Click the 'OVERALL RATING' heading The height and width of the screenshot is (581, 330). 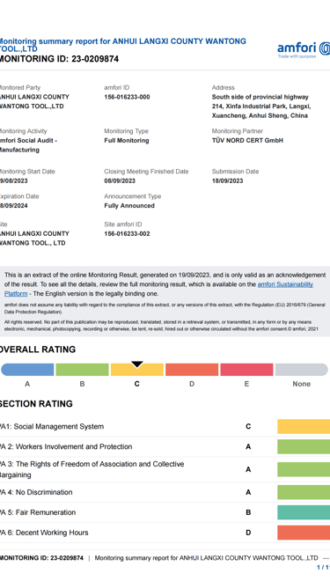38,349
